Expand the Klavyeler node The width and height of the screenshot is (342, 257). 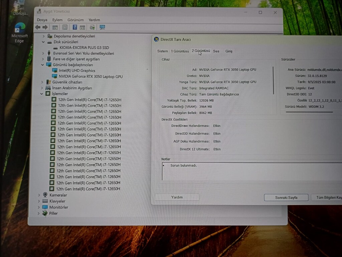coord(39,201)
